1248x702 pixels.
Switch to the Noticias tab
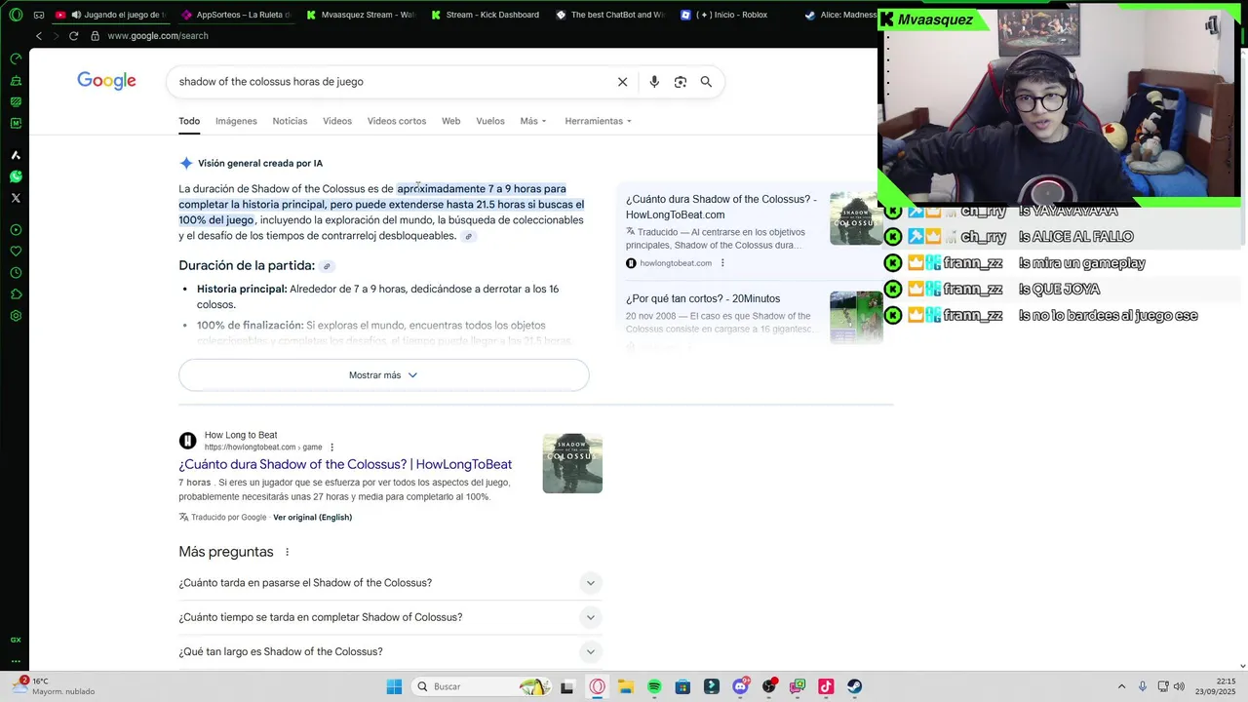coord(290,121)
